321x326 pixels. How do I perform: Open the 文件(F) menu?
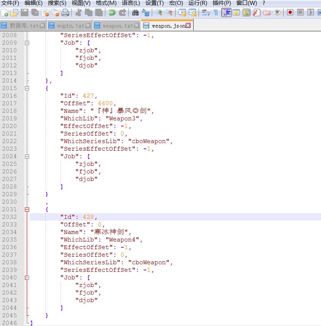(x=10, y=3)
